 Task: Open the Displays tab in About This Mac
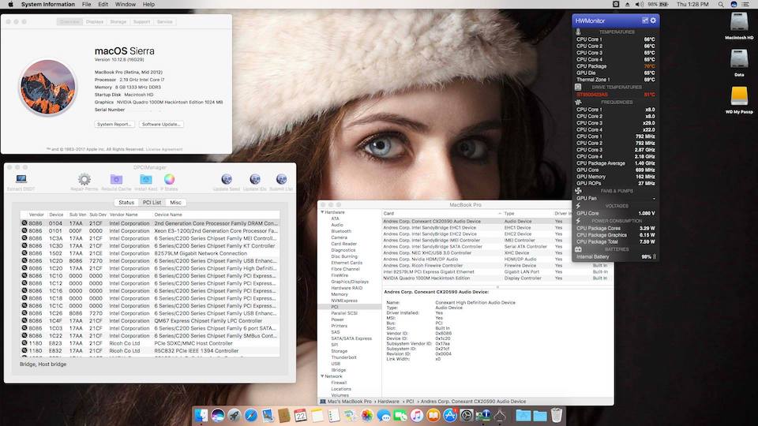(94, 22)
